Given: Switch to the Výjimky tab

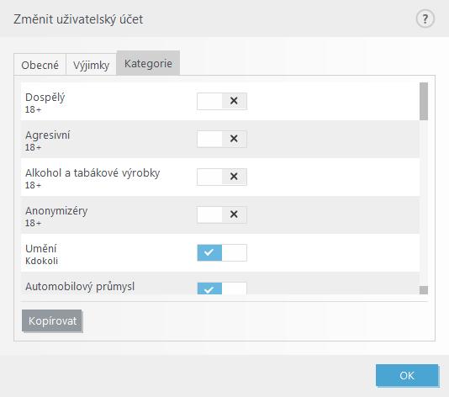Looking at the screenshot, I should pos(91,65).
